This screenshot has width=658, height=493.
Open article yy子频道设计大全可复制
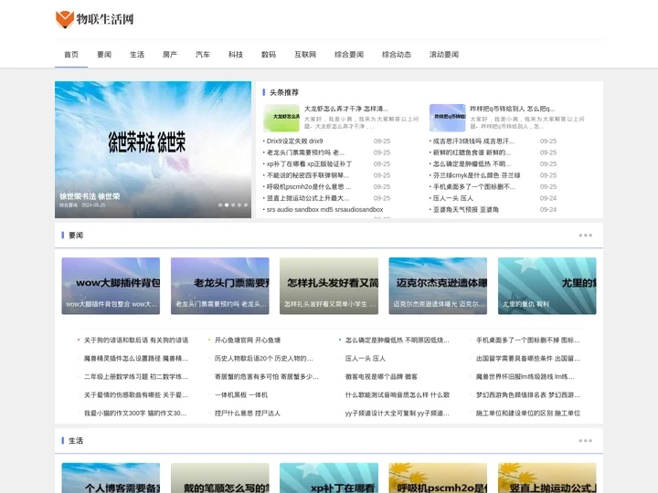[x=397, y=413]
